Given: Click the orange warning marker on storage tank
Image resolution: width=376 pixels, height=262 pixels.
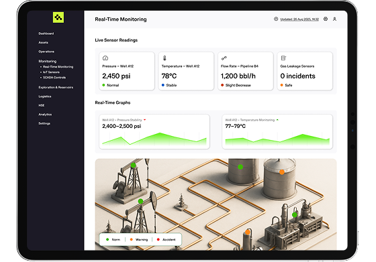Looking at the screenshot, I should (x=282, y=172).
